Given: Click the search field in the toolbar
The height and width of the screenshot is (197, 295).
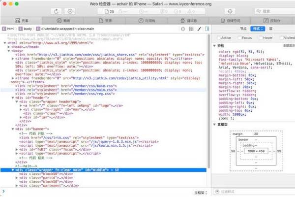Looking at the screenshot, I should [x=275, y=11].
